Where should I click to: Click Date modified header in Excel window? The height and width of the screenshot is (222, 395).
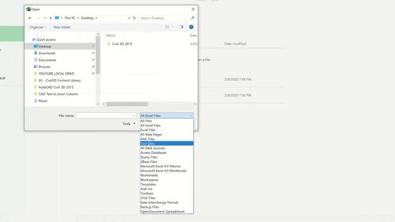click(x=235, y=44)
